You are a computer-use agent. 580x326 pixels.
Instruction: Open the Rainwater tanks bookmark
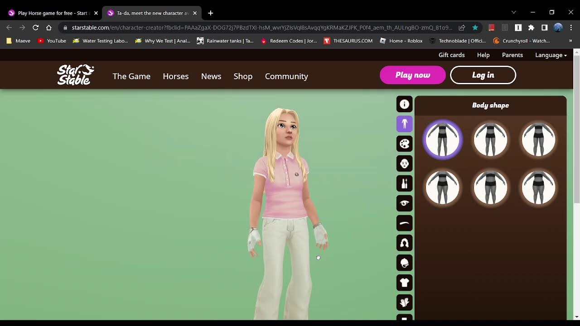click(225, 41)
